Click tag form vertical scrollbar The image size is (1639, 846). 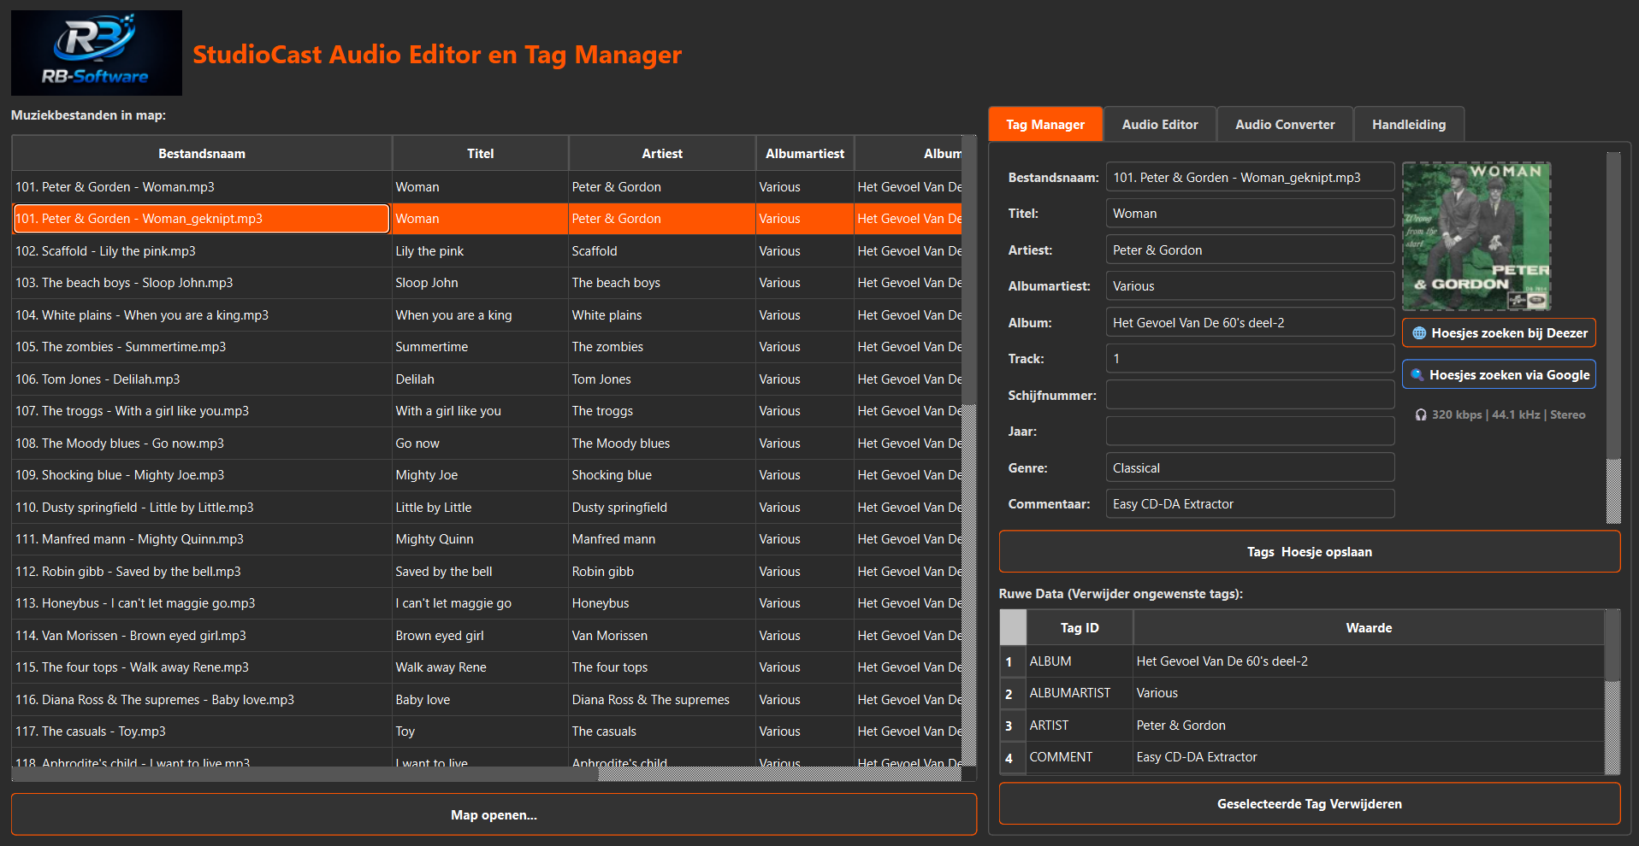[1613, 338]
